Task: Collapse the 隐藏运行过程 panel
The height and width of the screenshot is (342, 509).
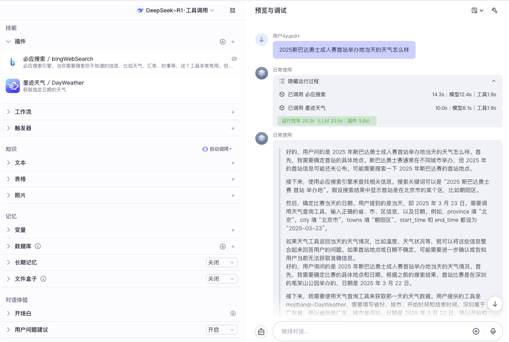Action: click(493, 81)
